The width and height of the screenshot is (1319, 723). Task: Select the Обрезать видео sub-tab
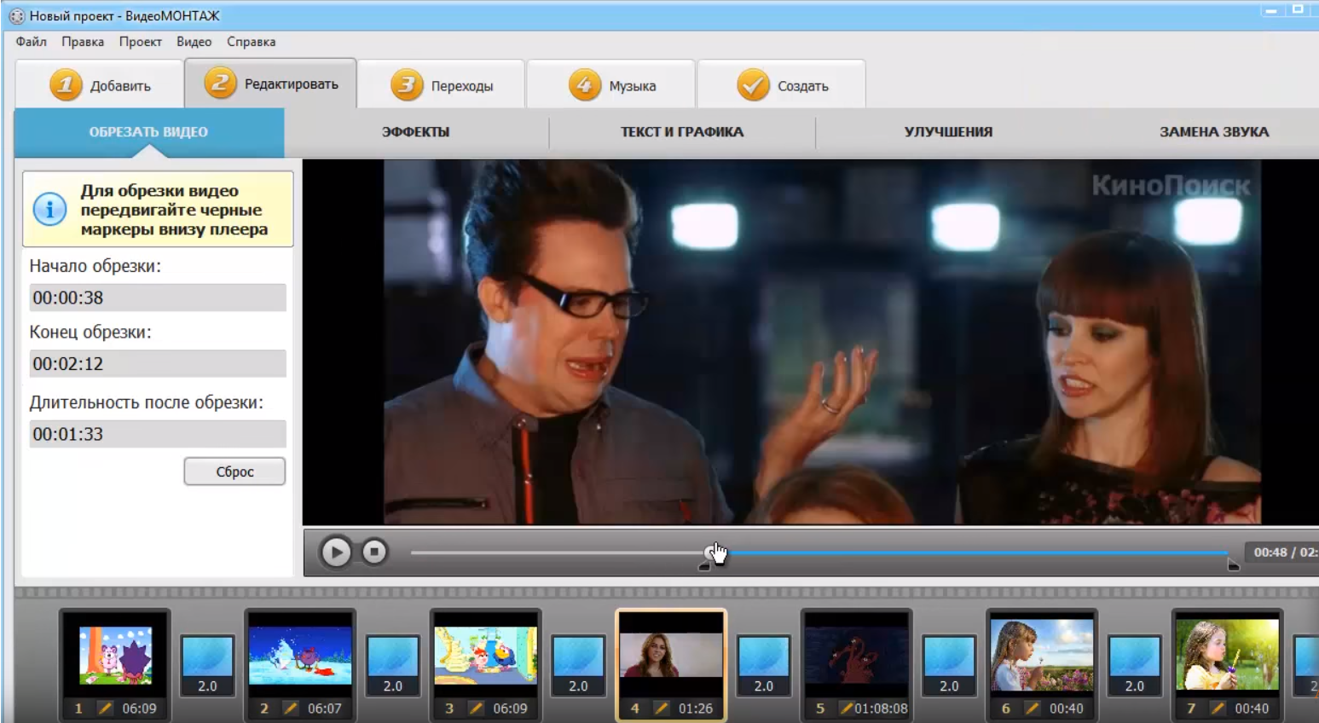149,132
